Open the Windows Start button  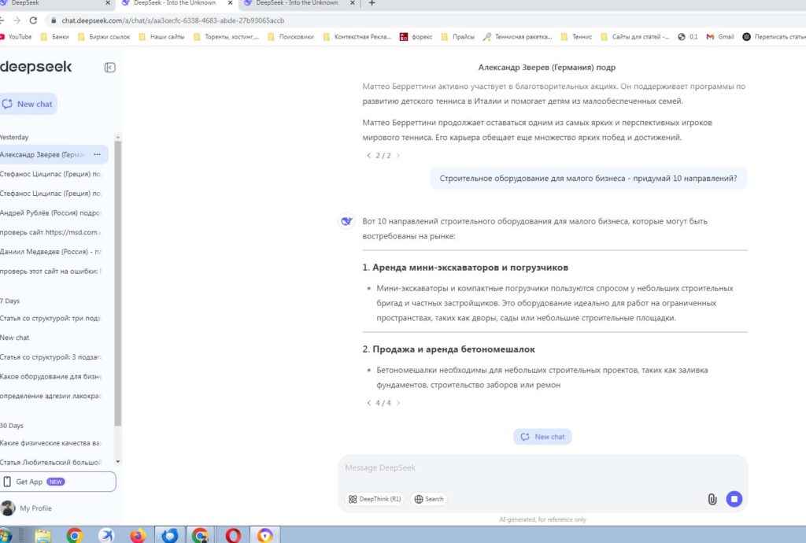point(6,535)
